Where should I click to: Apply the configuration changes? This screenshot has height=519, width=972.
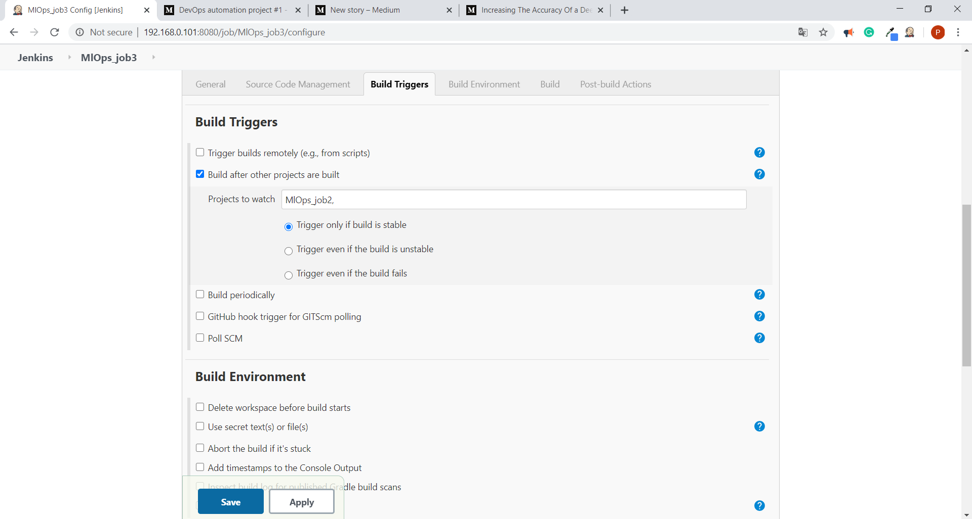(302, 502)
